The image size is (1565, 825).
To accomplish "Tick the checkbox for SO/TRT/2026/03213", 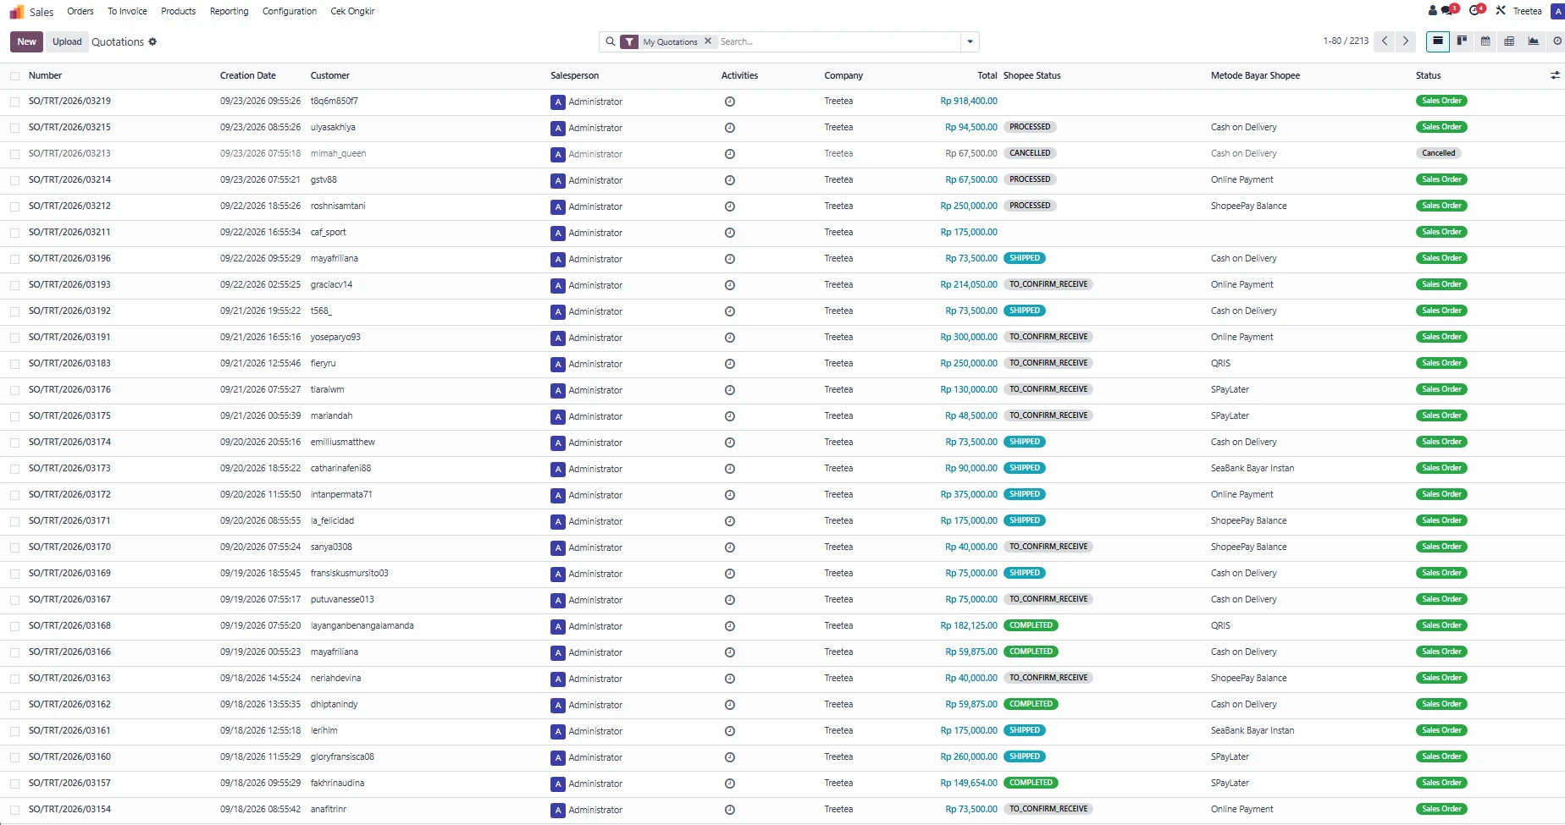I will pyautogui.click(x=15, y=154).
